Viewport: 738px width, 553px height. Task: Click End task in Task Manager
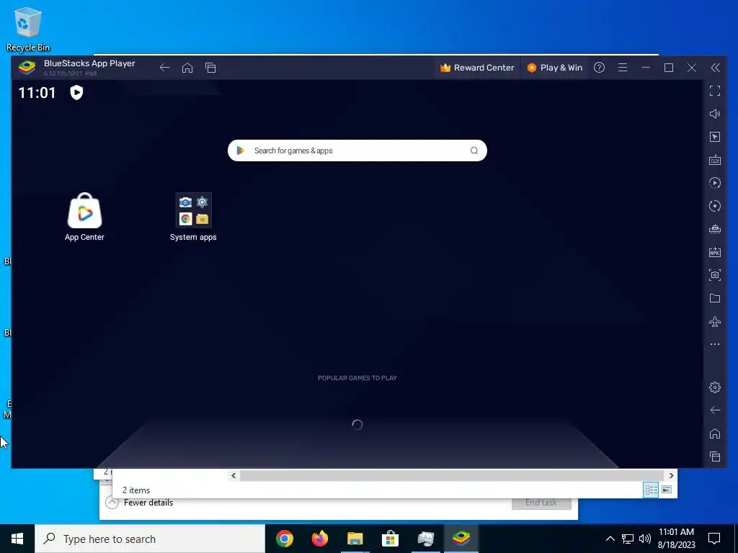tap(541, 503)
